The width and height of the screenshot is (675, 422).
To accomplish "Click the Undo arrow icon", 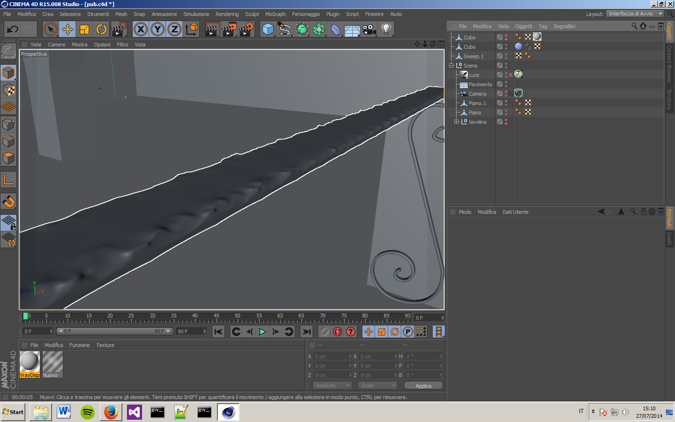I will click(12, 30).
